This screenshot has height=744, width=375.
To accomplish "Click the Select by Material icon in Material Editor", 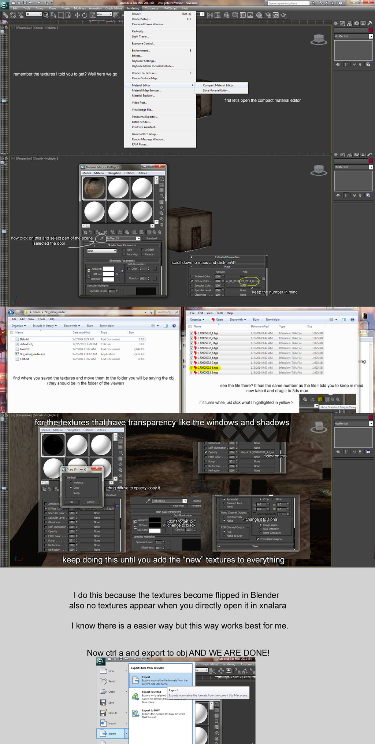I will [x=161, y=219].
